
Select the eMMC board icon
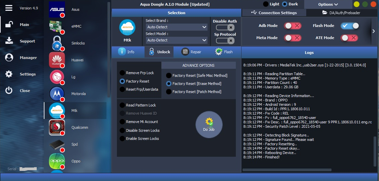(57, 26)
